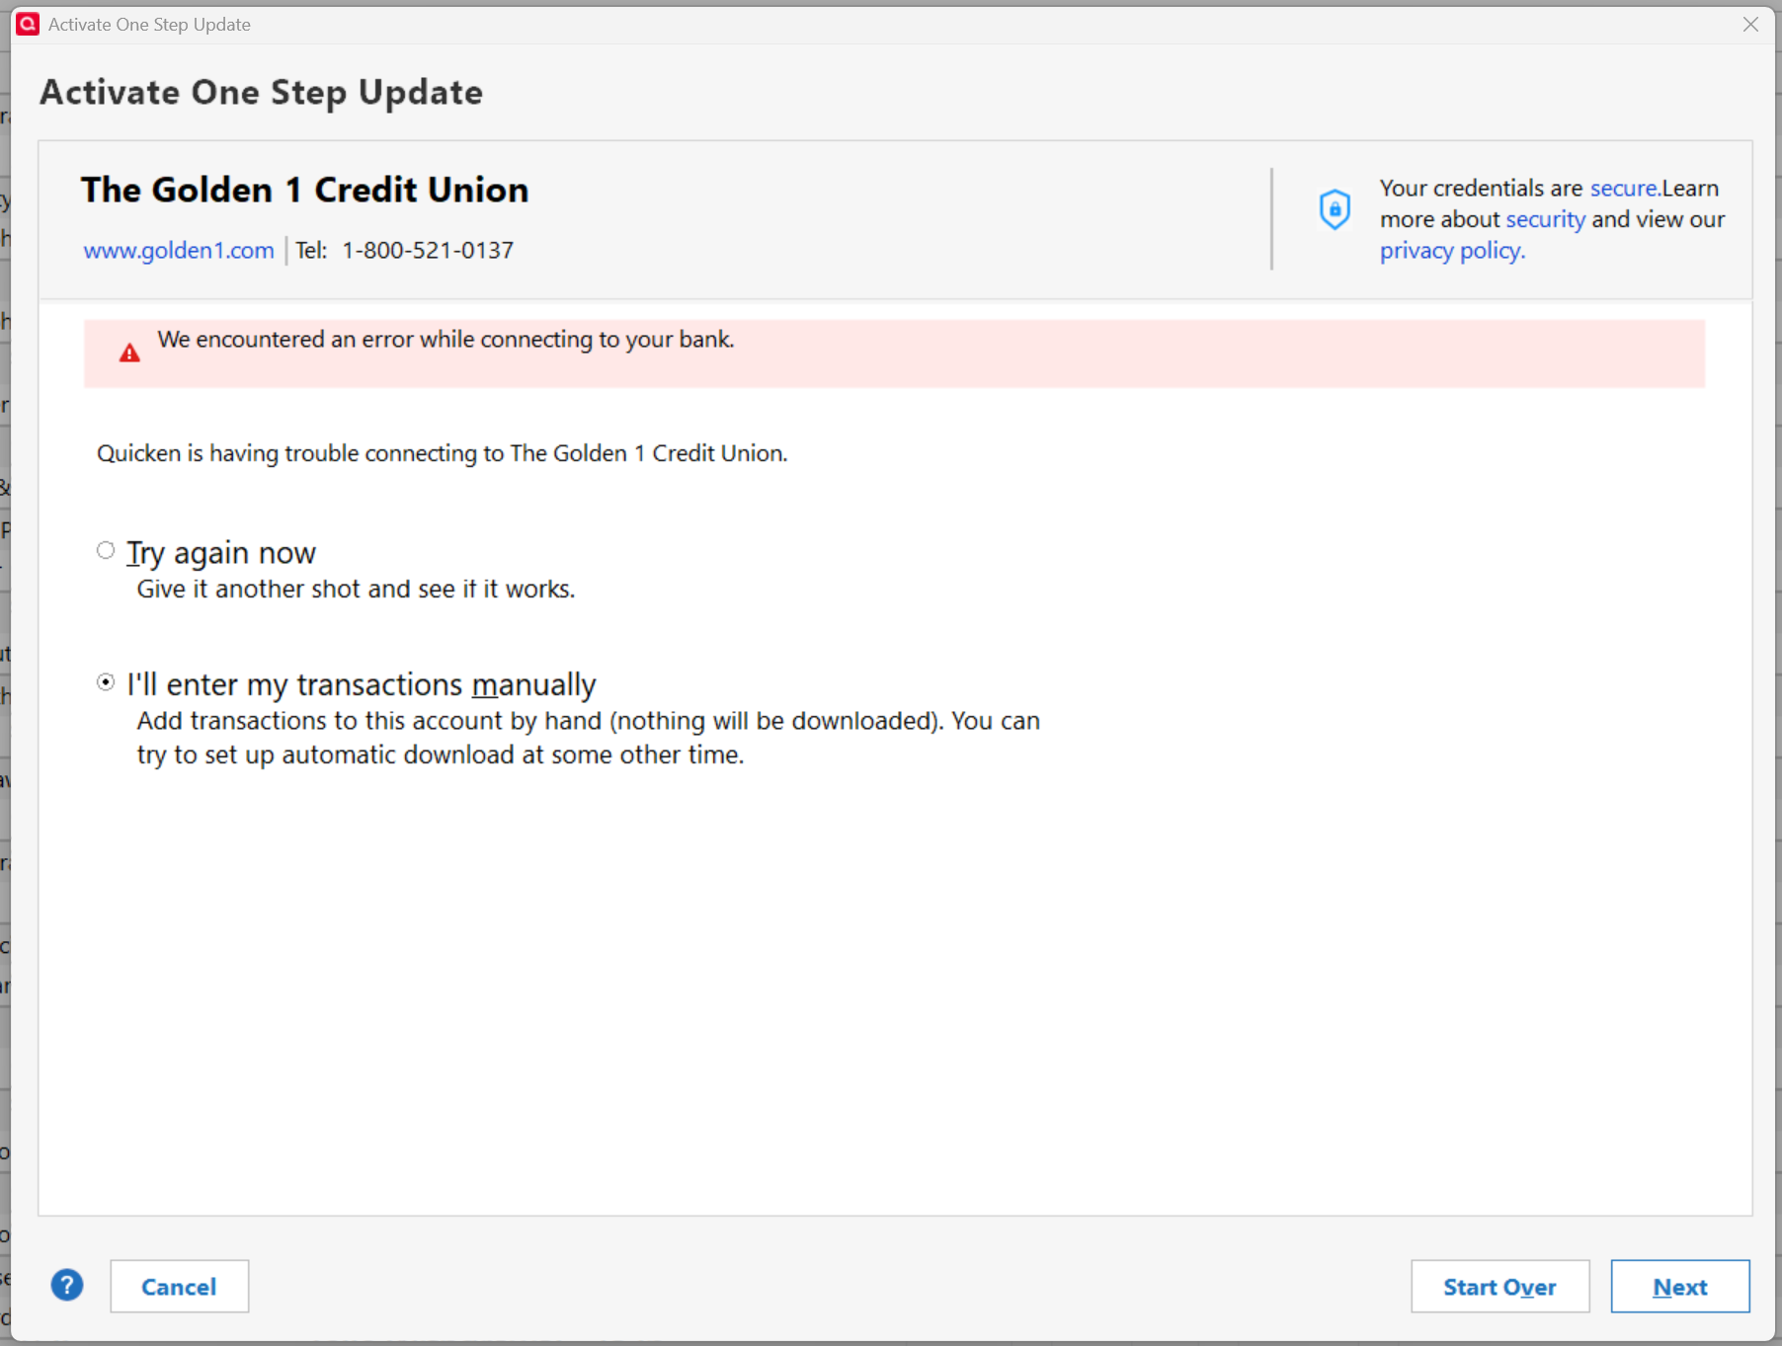Open the 'secure' credentials link
1782x1346 pixels.
[x=1623, y=188]
